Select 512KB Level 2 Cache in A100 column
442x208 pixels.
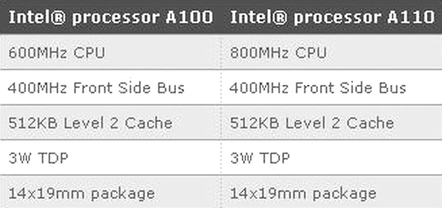[x=111, y=122]
